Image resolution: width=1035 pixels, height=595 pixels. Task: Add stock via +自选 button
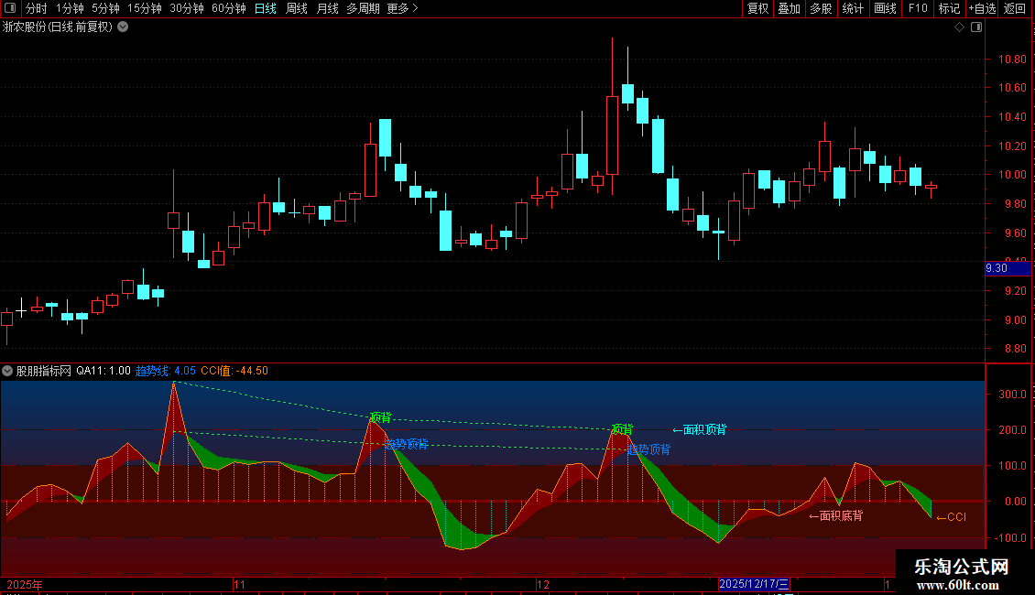[x=982, y=8]
